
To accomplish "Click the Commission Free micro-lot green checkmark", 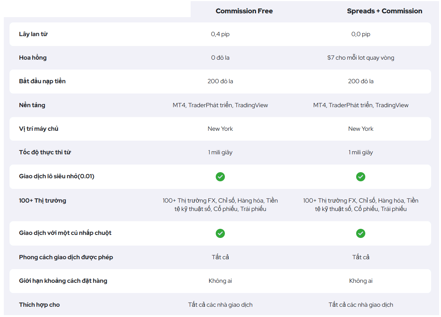I will tap(220, 177).
